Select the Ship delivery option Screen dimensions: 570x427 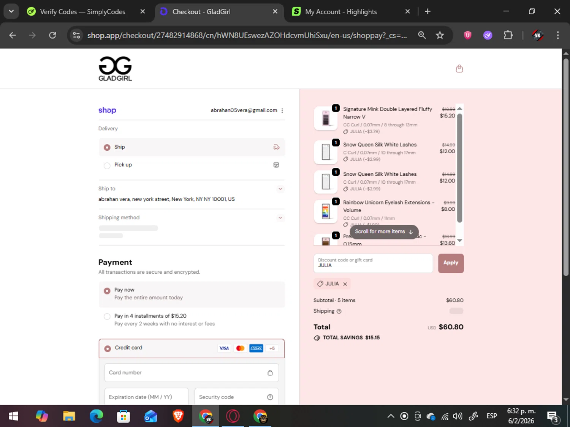[192, 147]
